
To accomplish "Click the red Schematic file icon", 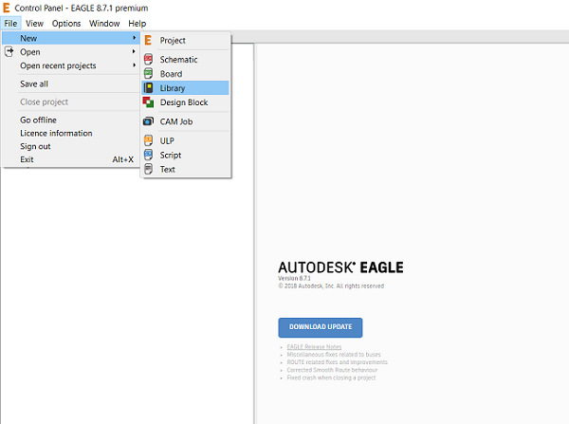I will click(x=148, y=59).
